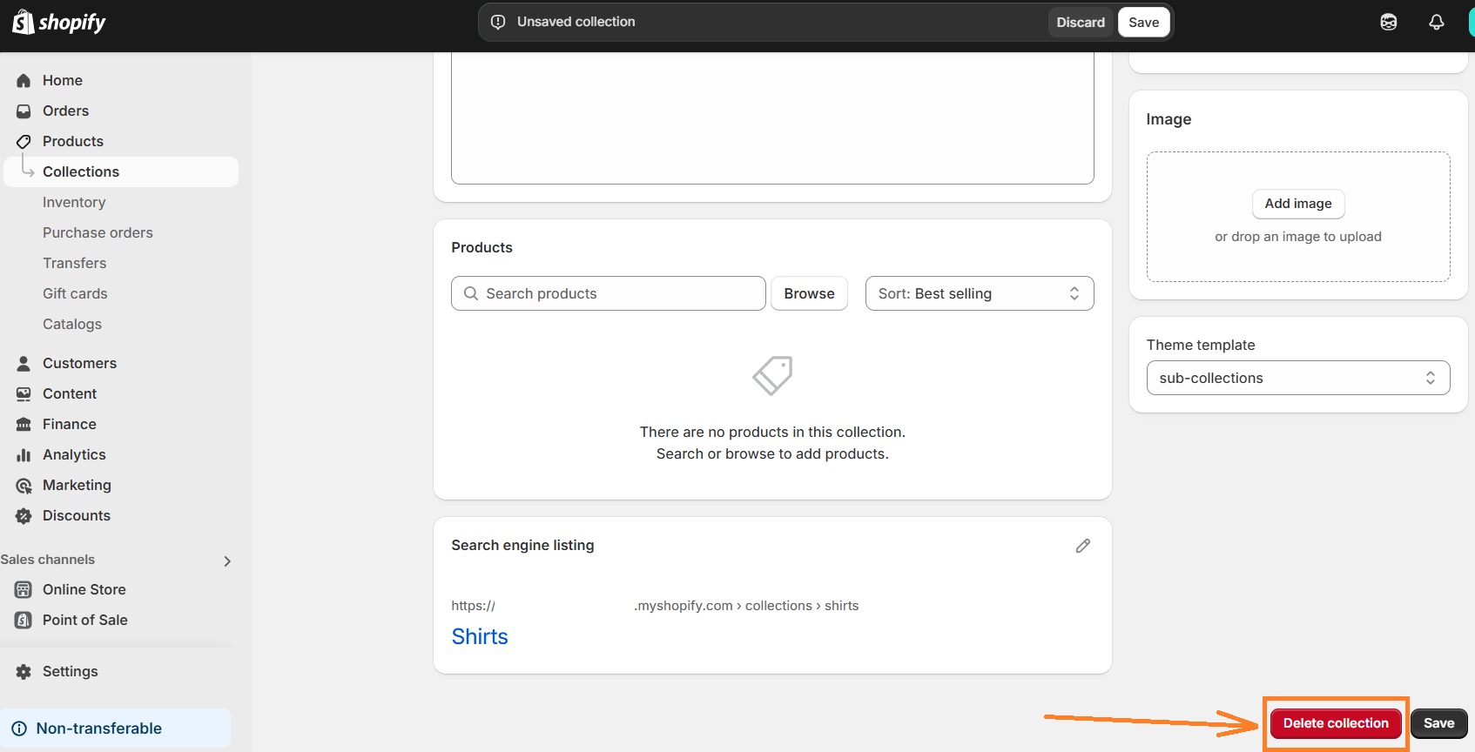Click the Marketing target icon
Image resolution: width=1475 pixels, height=752 pixels.
(x=24, y=485)
